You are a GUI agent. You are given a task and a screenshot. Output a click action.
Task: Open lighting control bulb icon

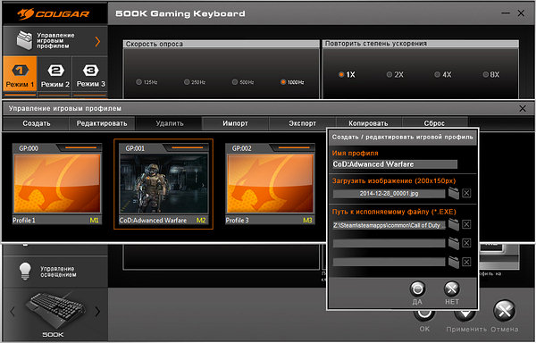click(x=25, y=272)
